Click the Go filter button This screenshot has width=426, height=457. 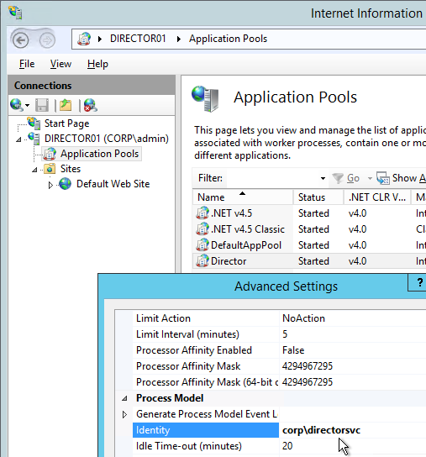pyautogui.click(x=346, y=178)
